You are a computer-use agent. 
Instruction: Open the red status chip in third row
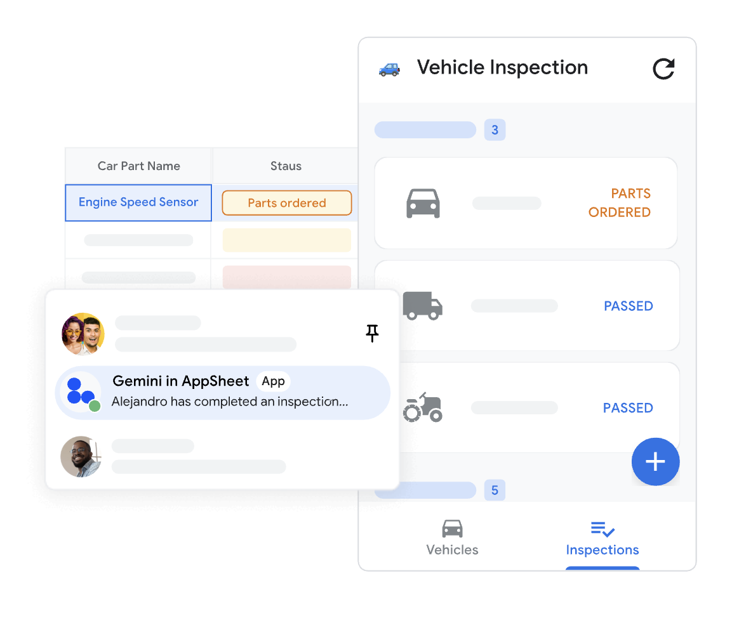pos(286,277)
